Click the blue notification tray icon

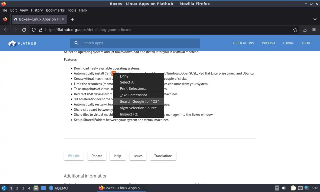[x=306, y=188]
